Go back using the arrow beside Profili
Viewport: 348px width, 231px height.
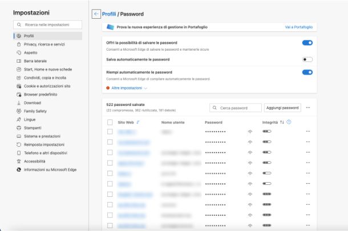[x=96, y=14]
